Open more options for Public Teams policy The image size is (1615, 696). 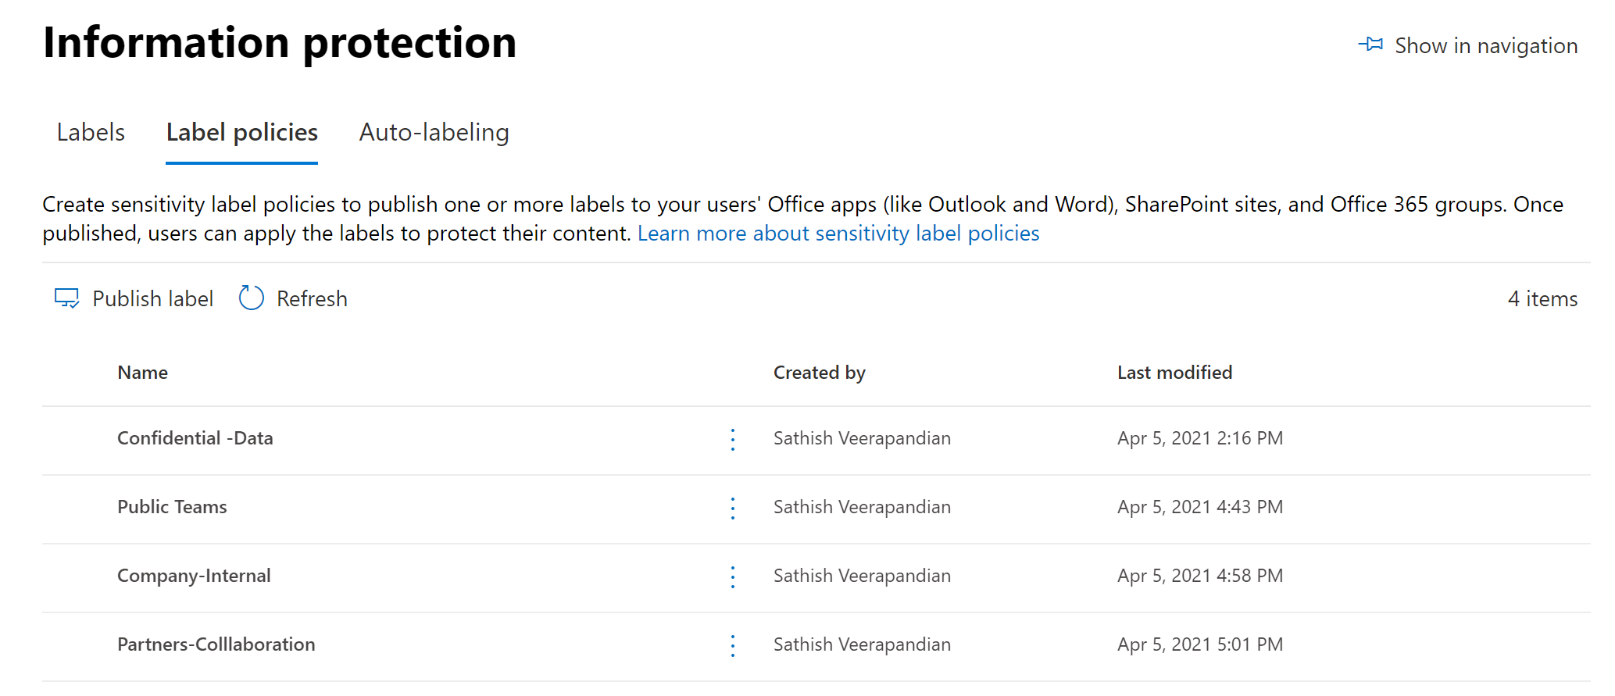click(733, 508)
